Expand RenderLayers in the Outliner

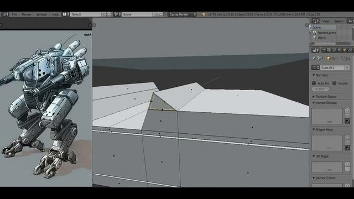tap(311, 33)
